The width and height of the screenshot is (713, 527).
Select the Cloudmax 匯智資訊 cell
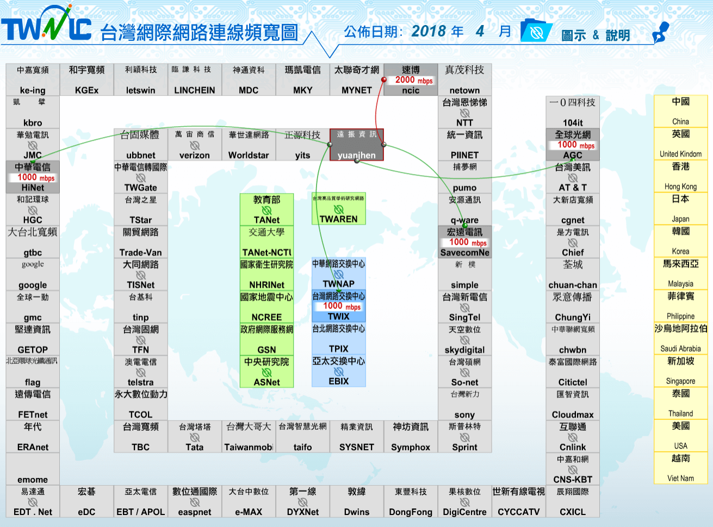573,404
